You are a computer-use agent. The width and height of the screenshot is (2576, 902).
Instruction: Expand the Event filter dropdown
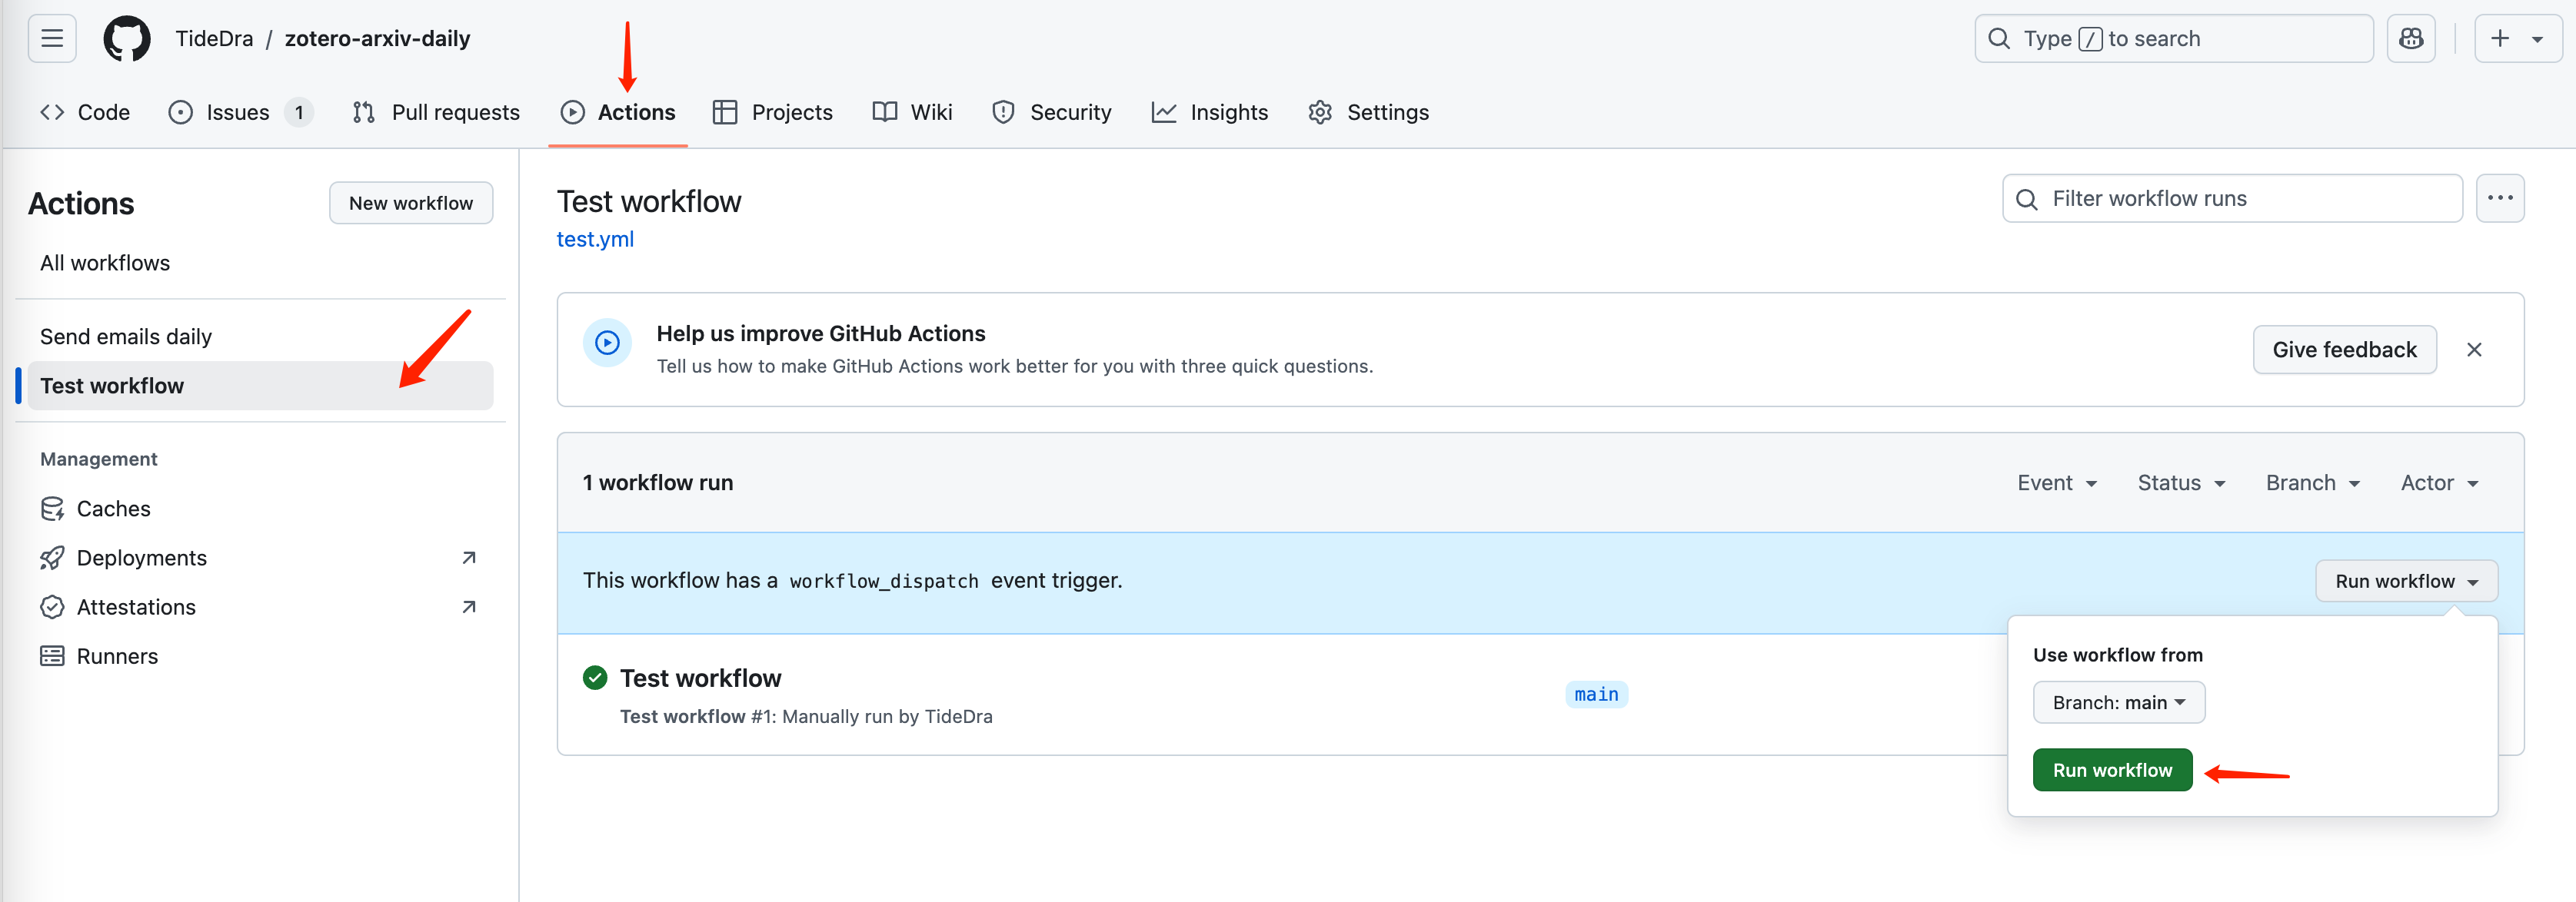pos(2056,483)
